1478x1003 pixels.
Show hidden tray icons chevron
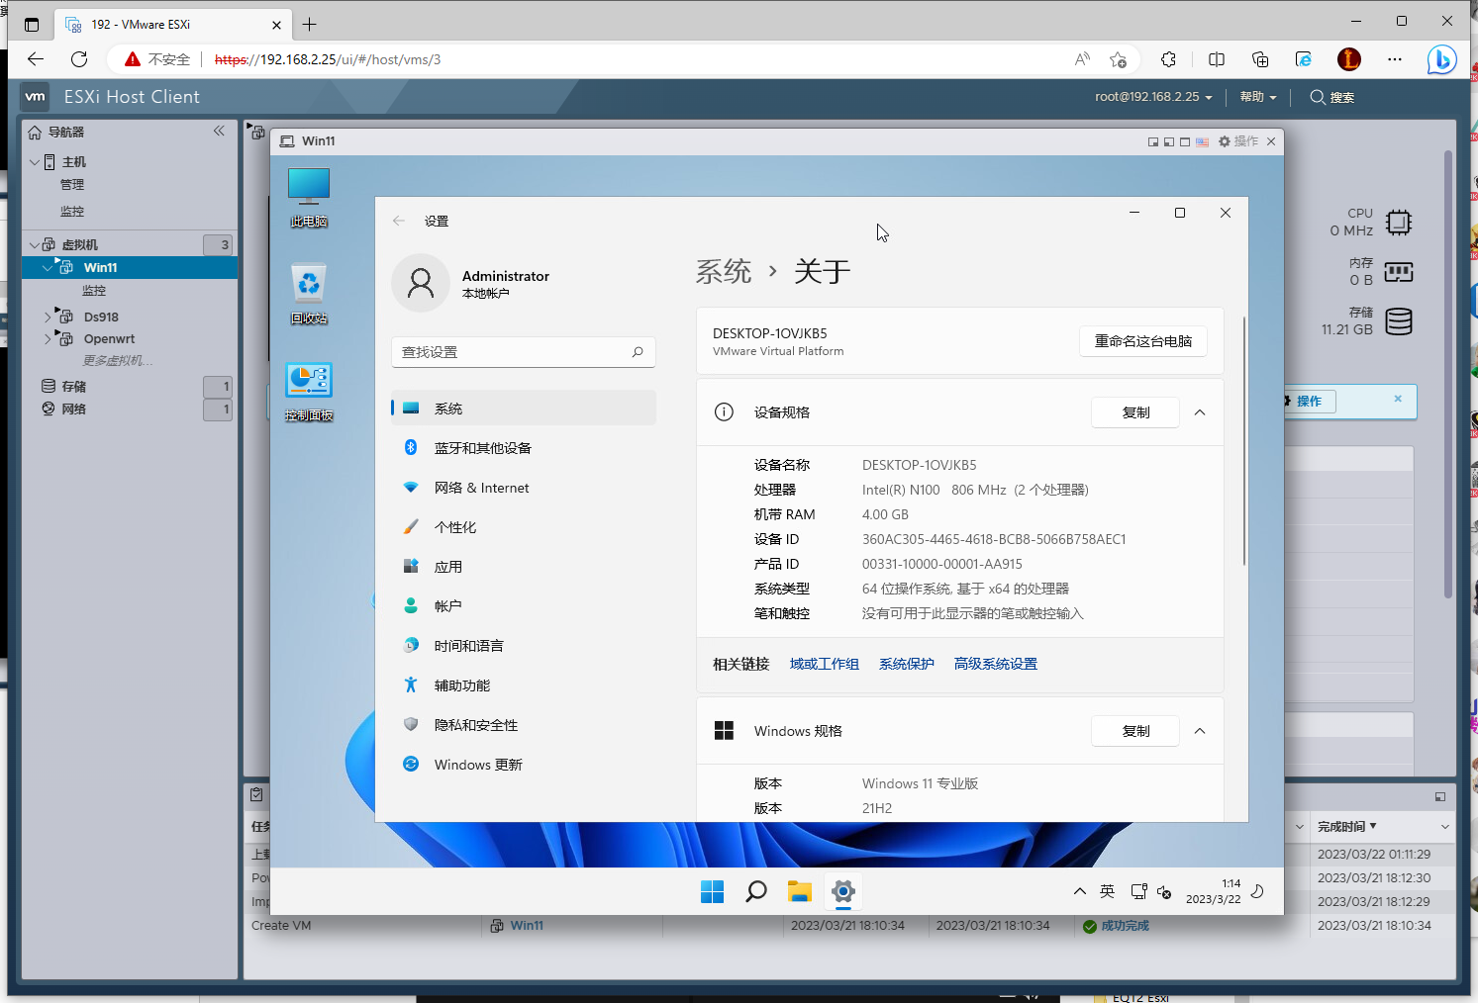[x=1080, y=892]
